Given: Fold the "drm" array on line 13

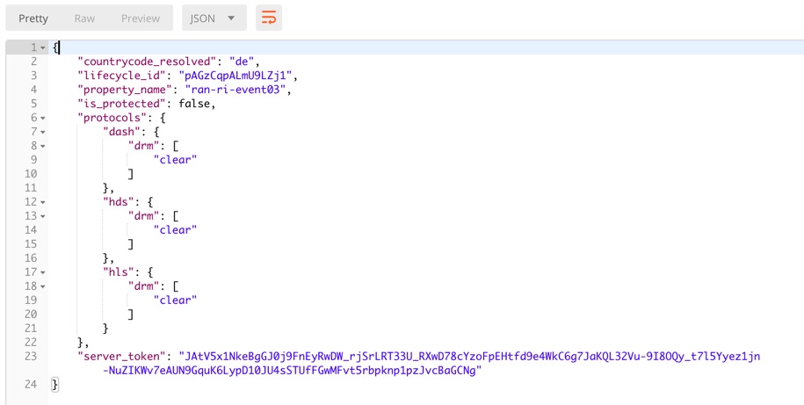Looking at the screenshot, I should point(43,216).
